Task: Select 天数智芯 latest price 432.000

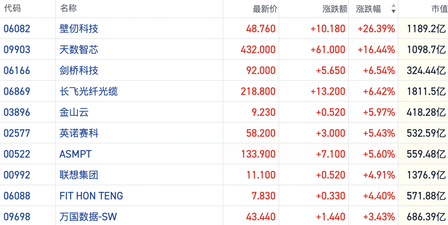Action: pyautogui.click(x=258, y=49)
